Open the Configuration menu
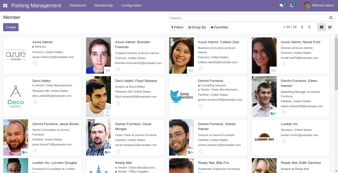The height and width of the screenshot is (173, 338). [132, 5]
